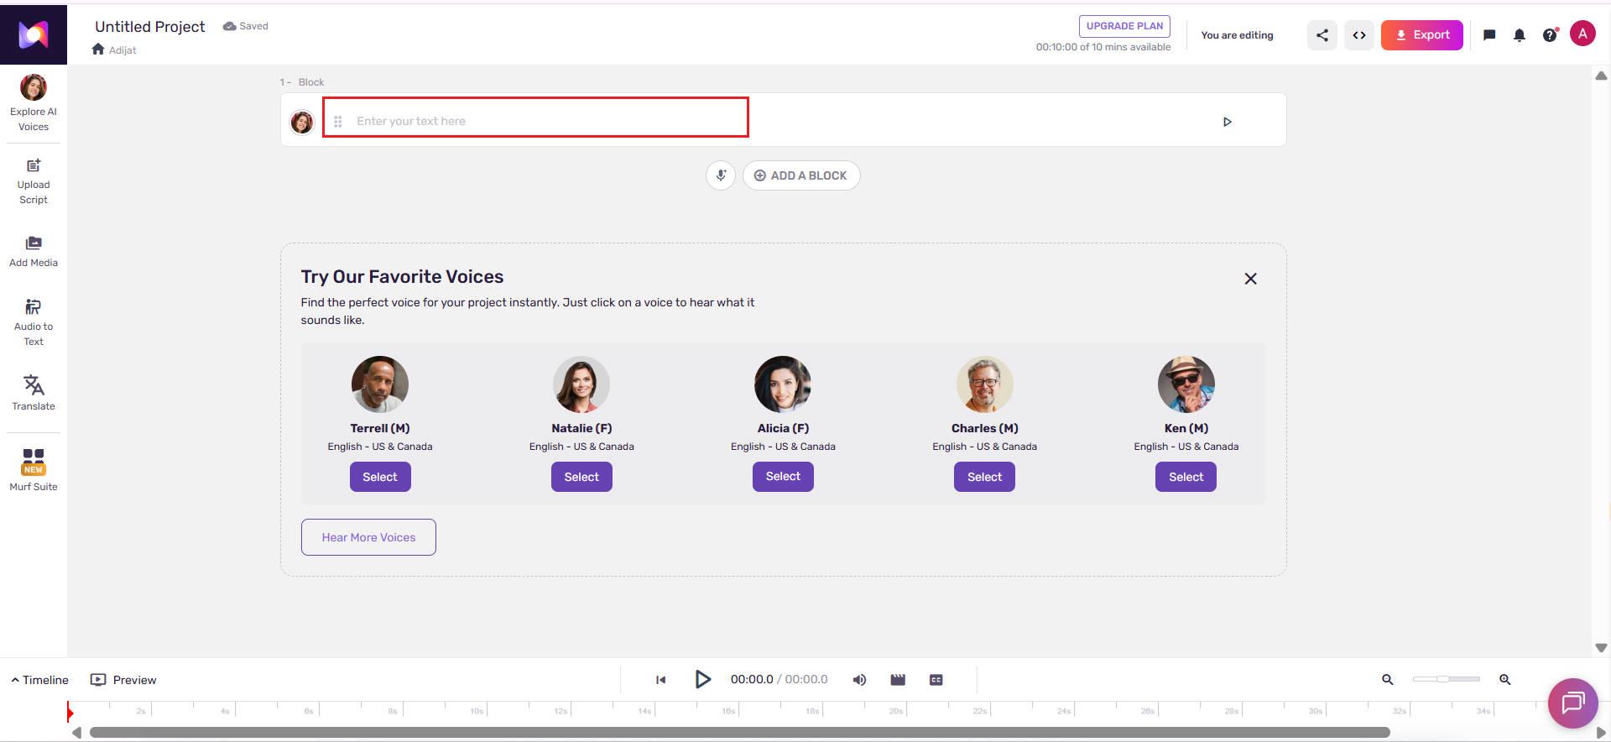Switch to the Preview tab
The image size is (1611, 742).
click(x=123, y=680)
